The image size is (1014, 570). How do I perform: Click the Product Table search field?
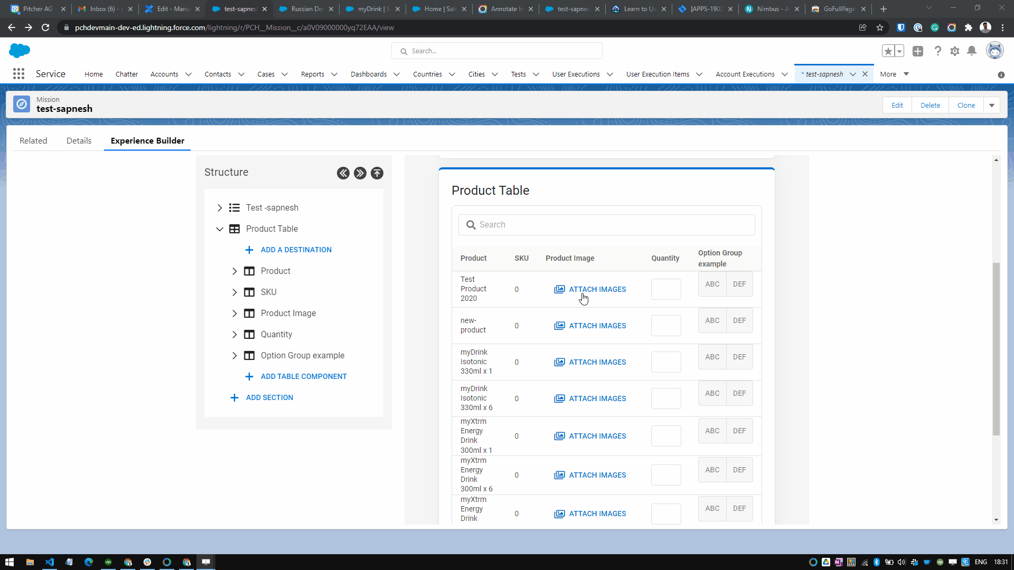(x=606, y=225)
